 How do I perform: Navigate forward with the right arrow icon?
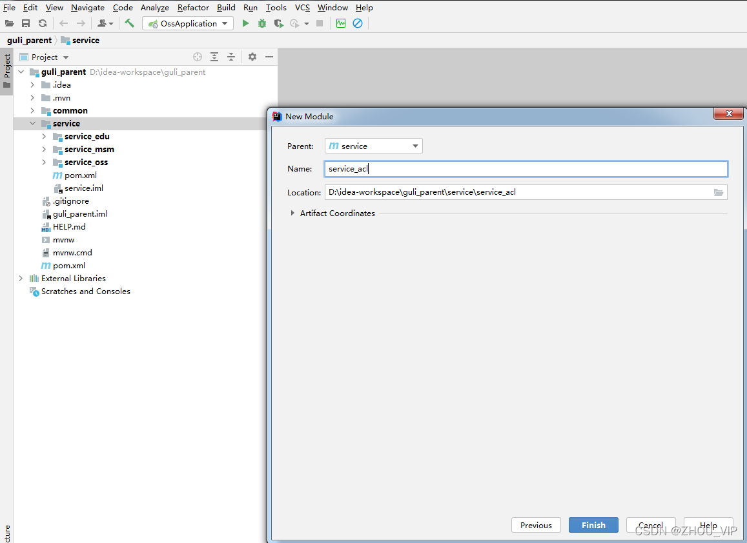[81, 23]
